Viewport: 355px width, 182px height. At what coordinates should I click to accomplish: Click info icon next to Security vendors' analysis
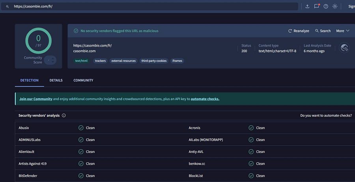64,115
